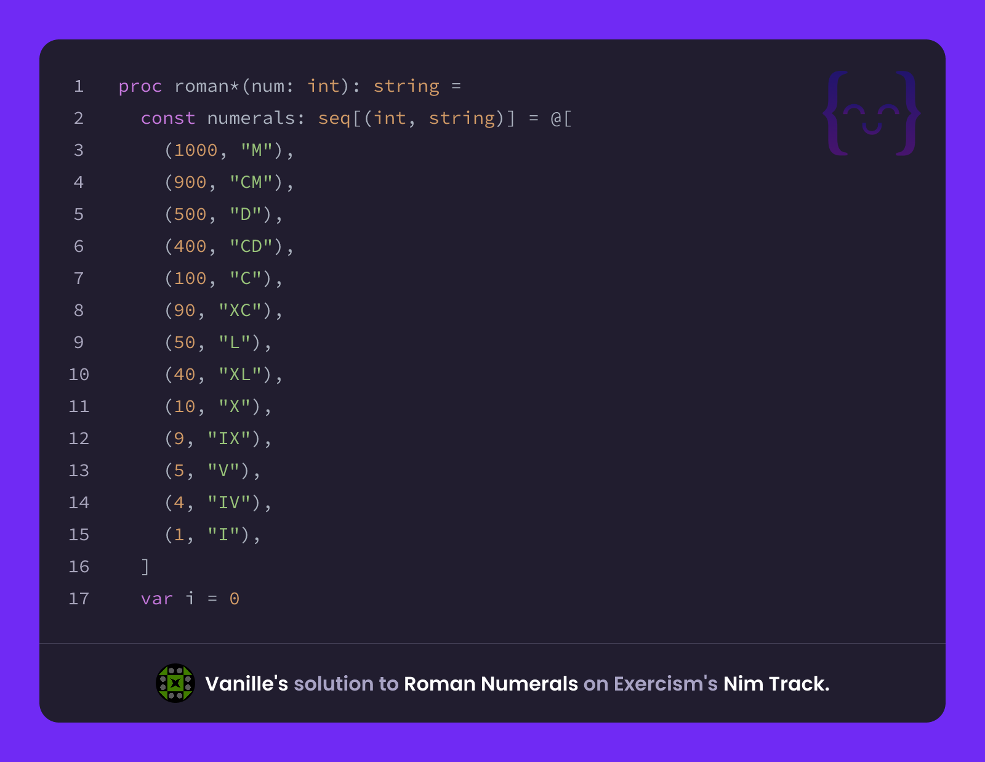The image size is (985, 762).
Task: Click the Exercism smiling braces logo
Action: 871,113
